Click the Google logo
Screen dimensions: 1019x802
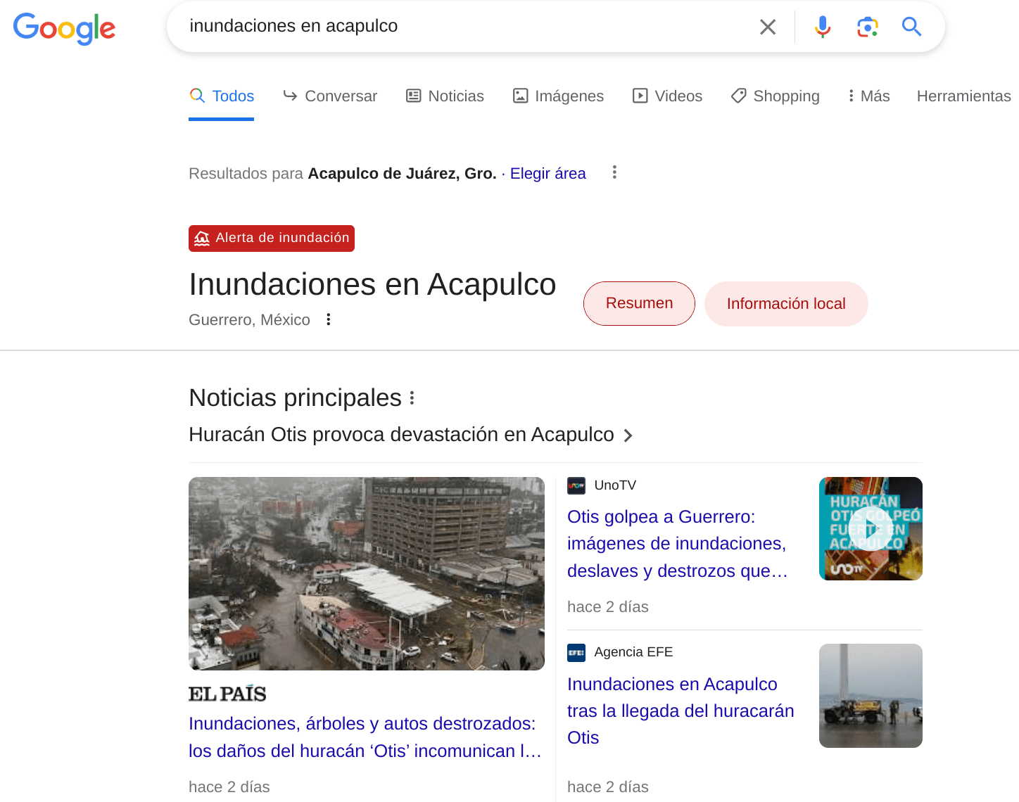point(64,28)
